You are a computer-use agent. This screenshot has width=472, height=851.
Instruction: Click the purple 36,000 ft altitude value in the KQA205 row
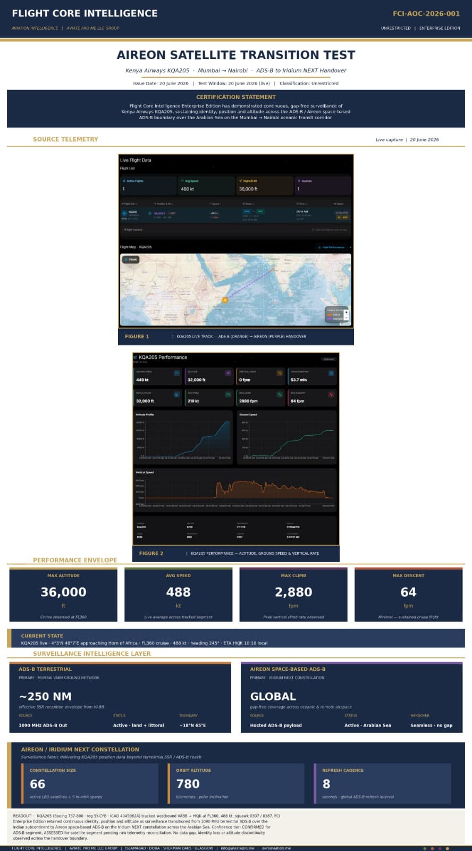(x=159, y=213)
